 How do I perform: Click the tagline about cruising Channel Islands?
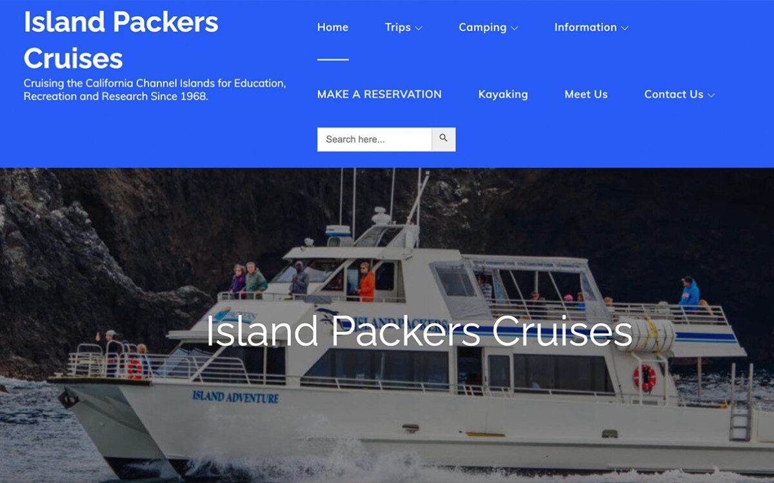pyautogui.click(x=155, y=90)
